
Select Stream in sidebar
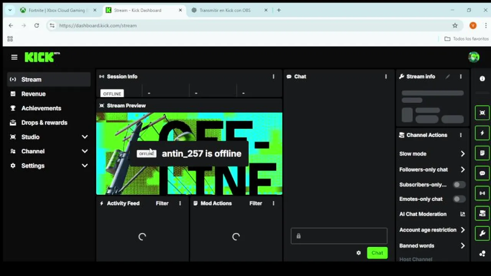click(49, 79)
